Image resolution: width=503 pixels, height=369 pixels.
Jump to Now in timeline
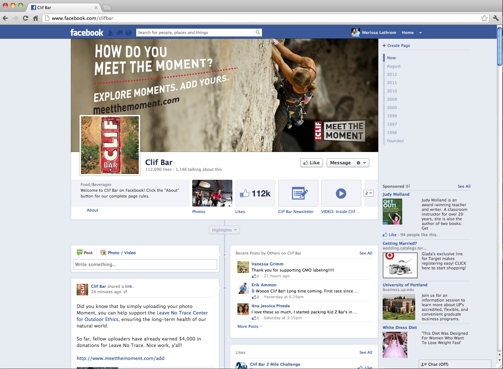click(391, 58)
